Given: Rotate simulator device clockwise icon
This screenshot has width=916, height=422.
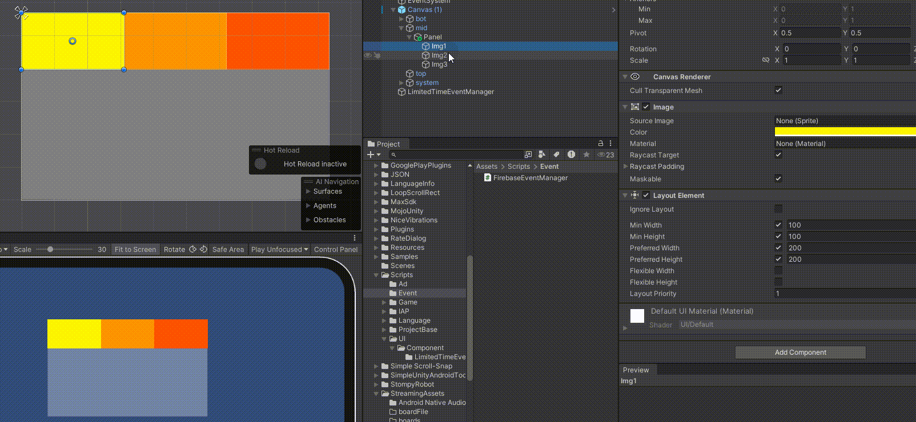Looking at the screenshot, I should click(193, 249).
